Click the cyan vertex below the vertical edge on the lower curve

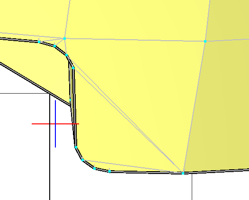[x=82, y=160]
